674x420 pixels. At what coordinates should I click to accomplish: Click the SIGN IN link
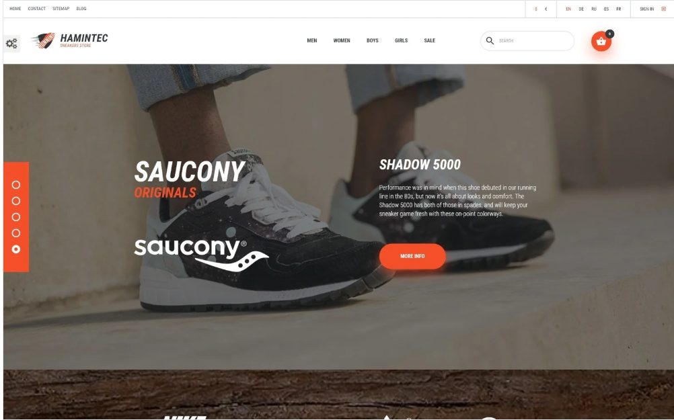coord(646,9)
